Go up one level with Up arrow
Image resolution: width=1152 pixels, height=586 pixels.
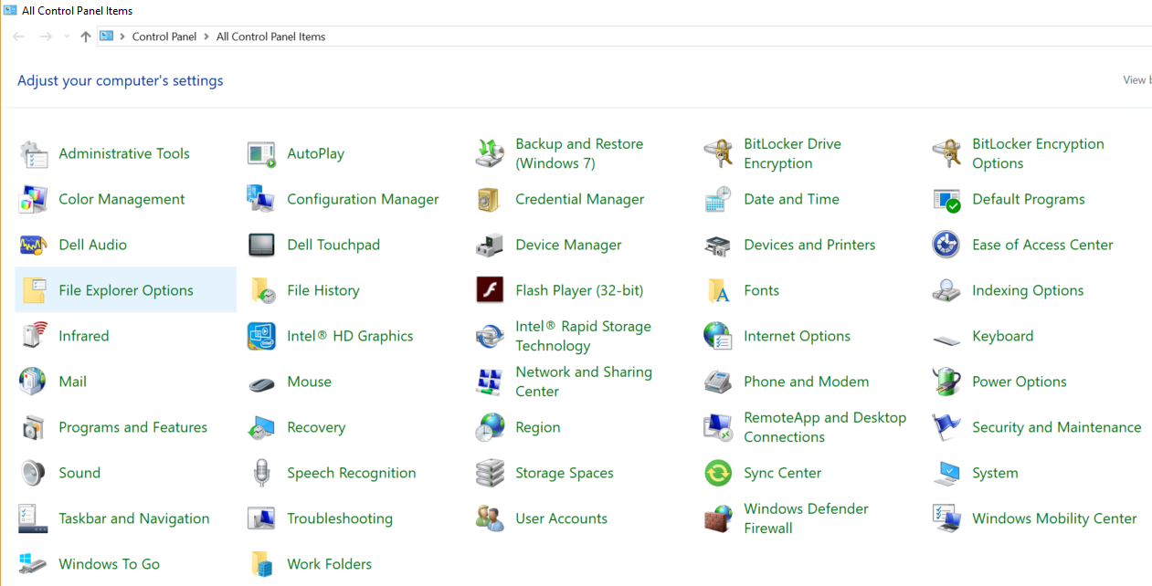coord(86,37)
